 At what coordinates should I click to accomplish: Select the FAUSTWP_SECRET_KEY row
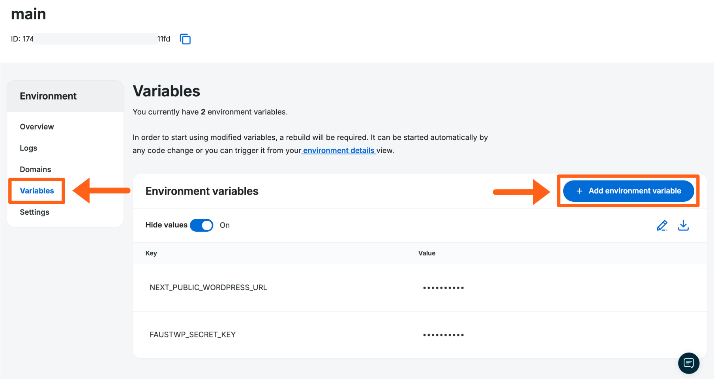[193, 334]
